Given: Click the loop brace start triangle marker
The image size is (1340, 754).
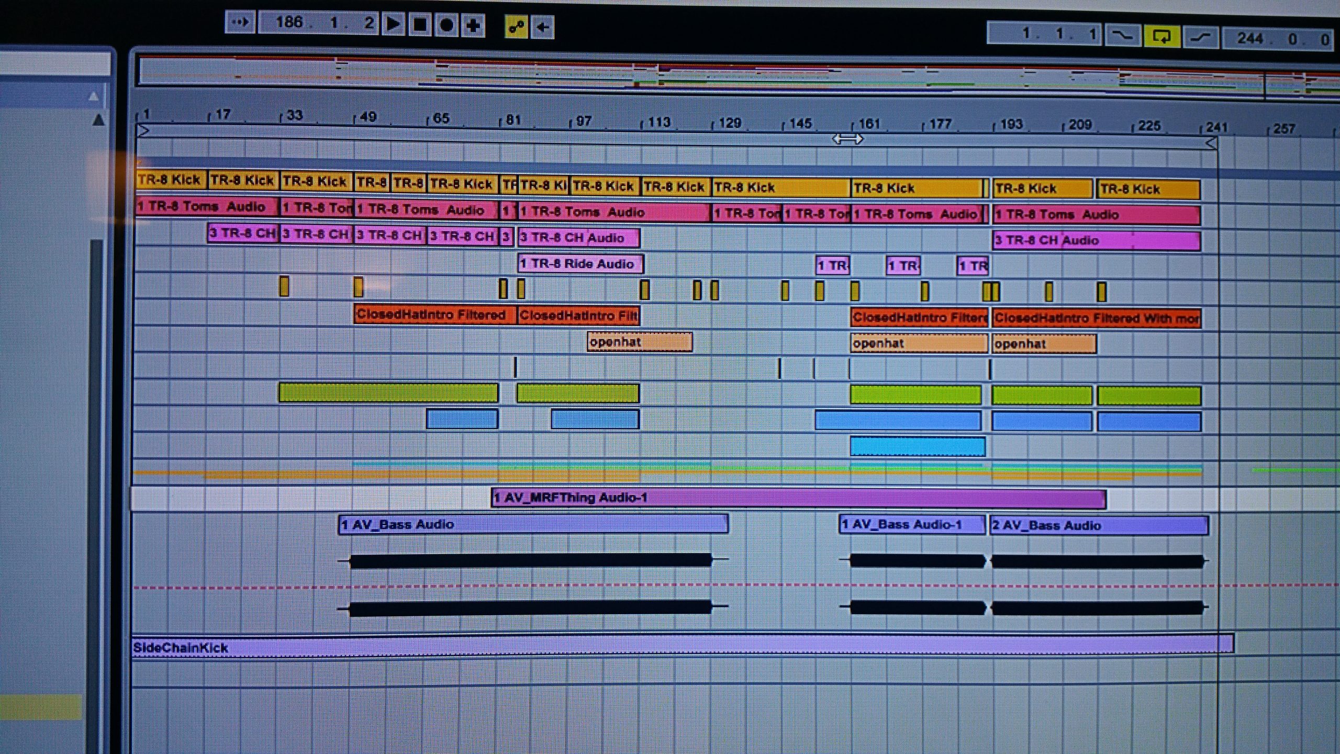Looking at the screenshot, I should click(143, 130).
